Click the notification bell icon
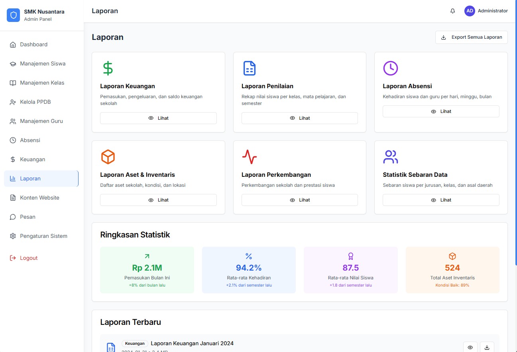The width and height of the screenshot is (517, 352). [452, 11]
